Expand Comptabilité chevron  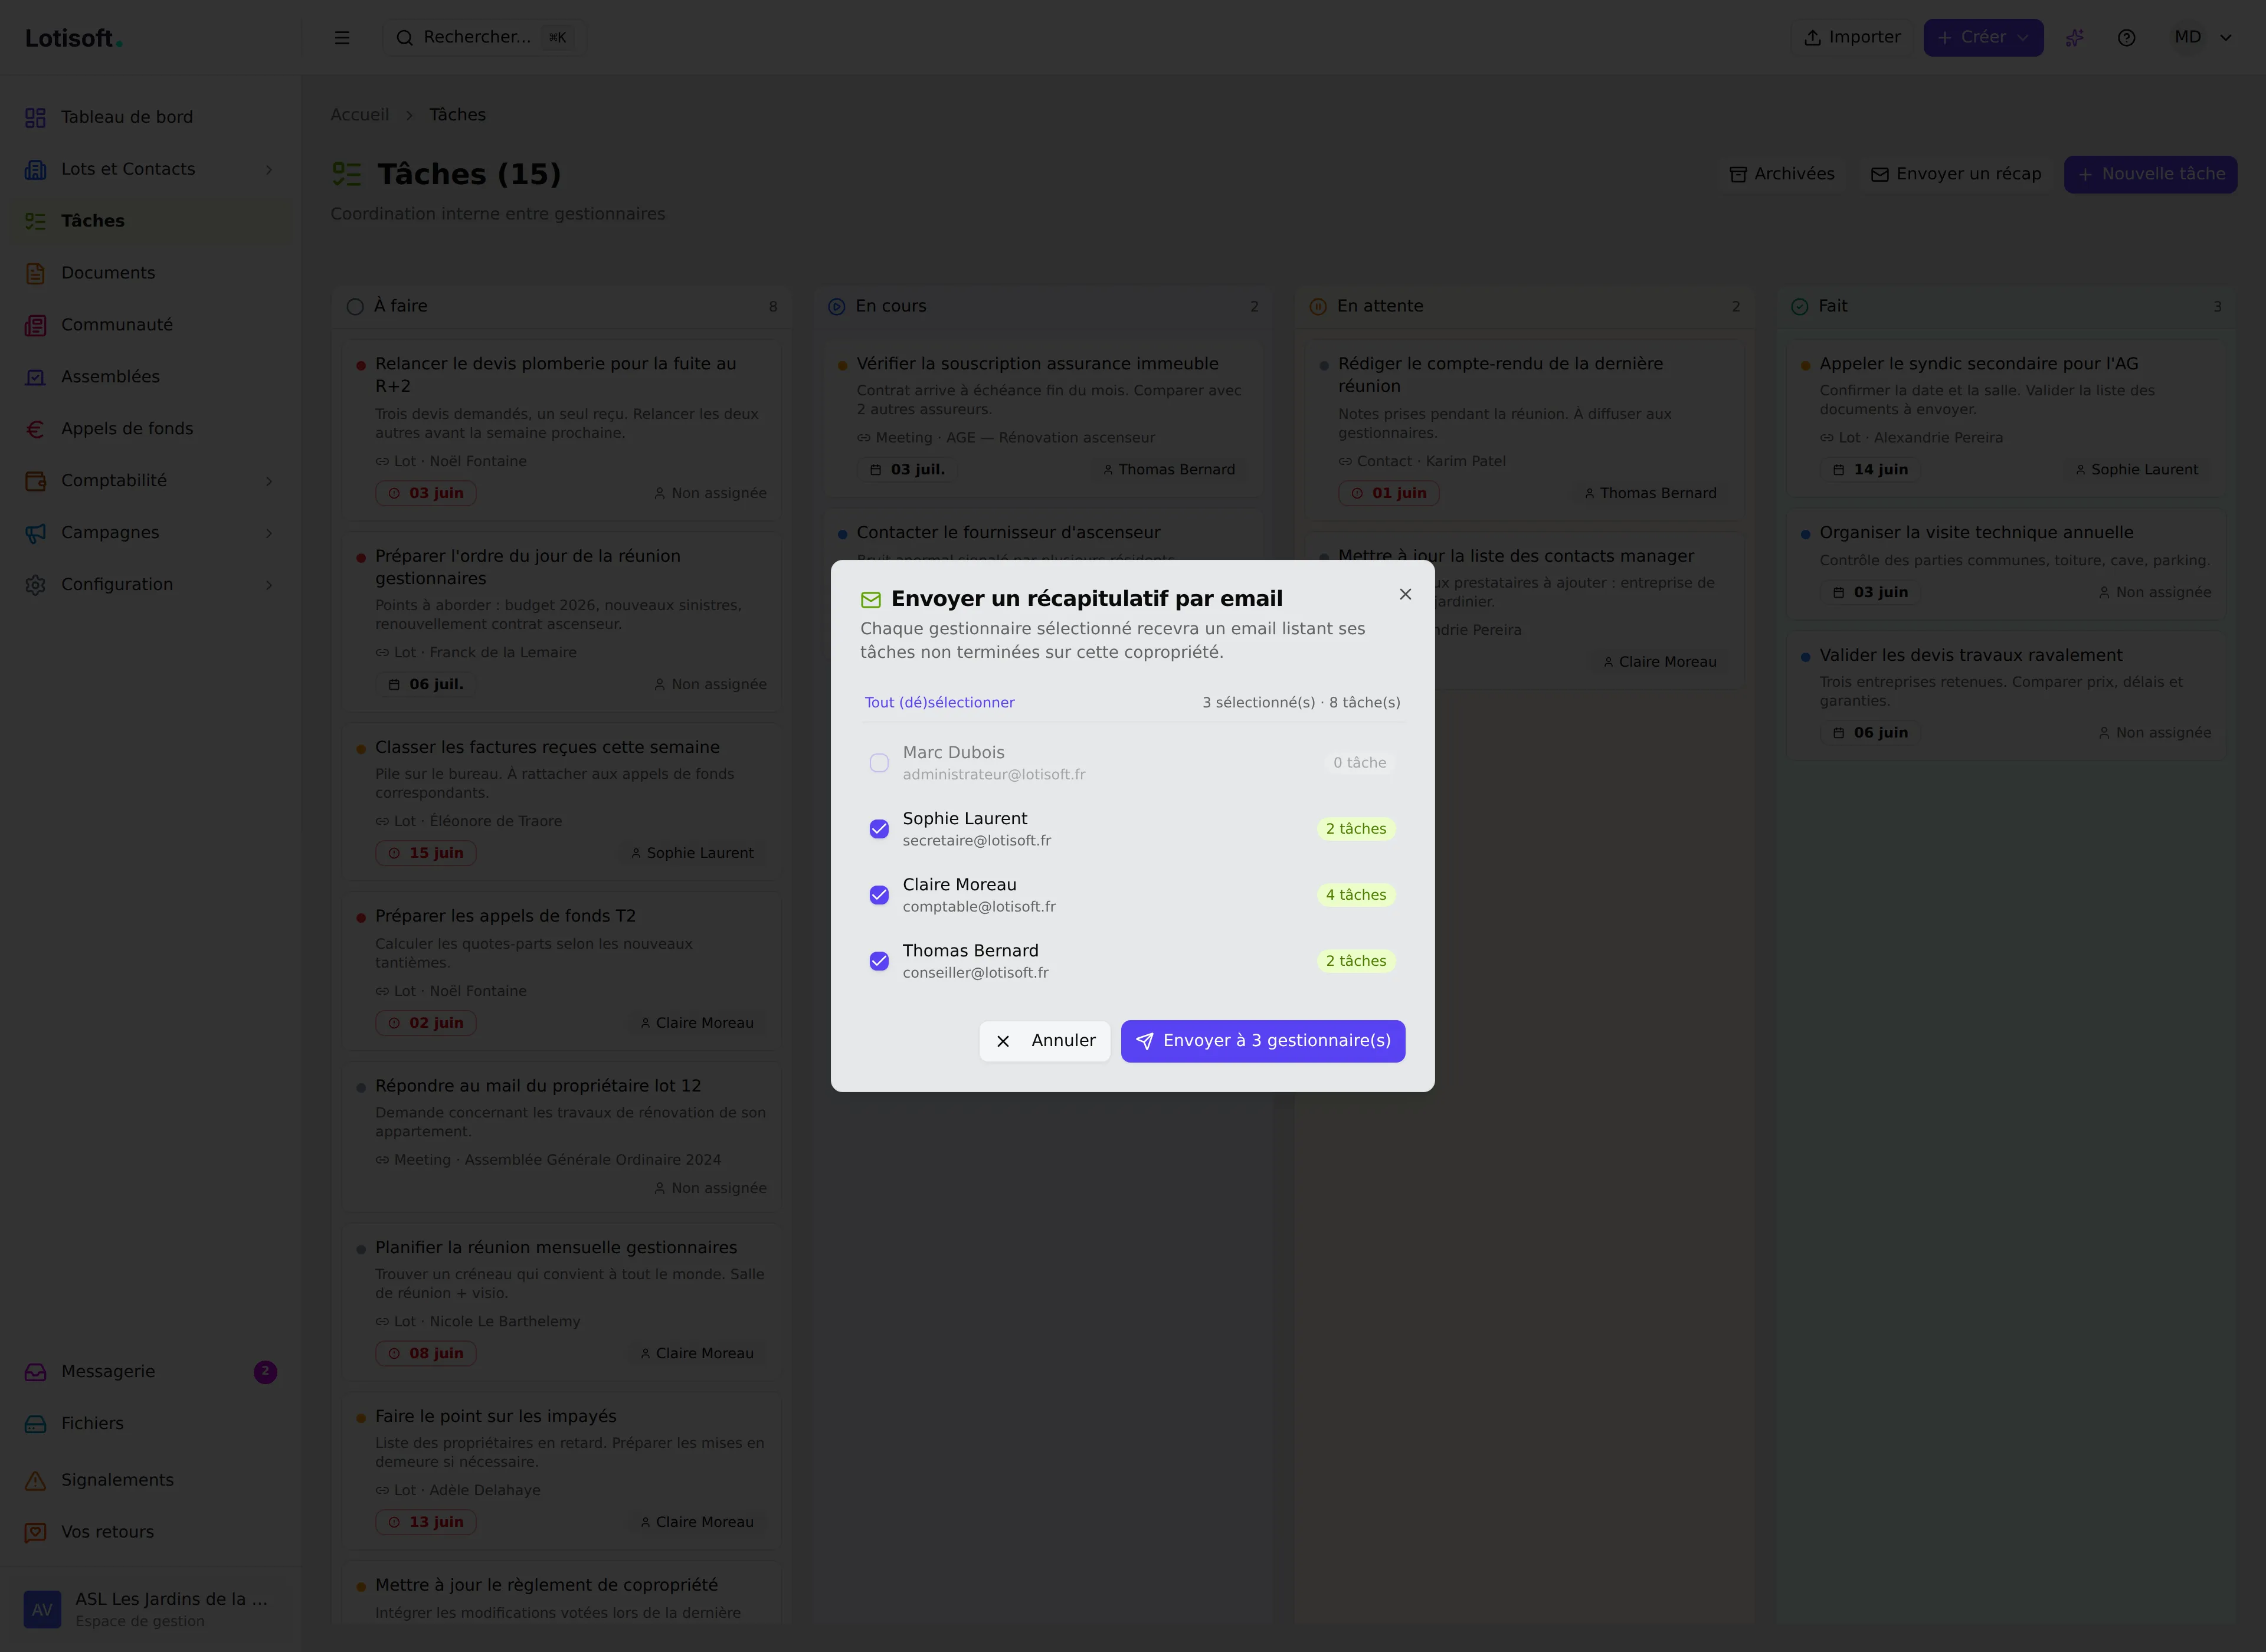click(268, 481)
